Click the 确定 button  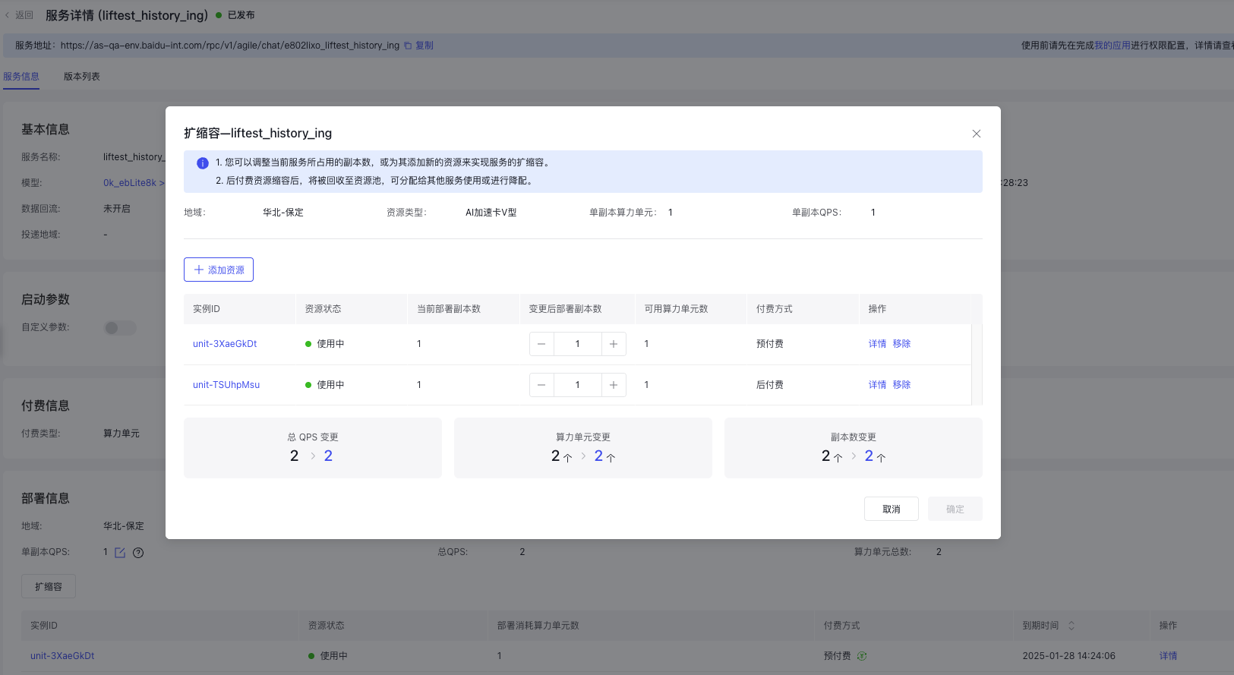click(955, 509)
